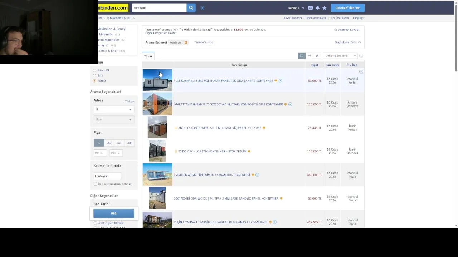The width and height of the screenshot is (458, 257).
Task: Switch to grid gallery view icon
Action: [x=317, y=56]
